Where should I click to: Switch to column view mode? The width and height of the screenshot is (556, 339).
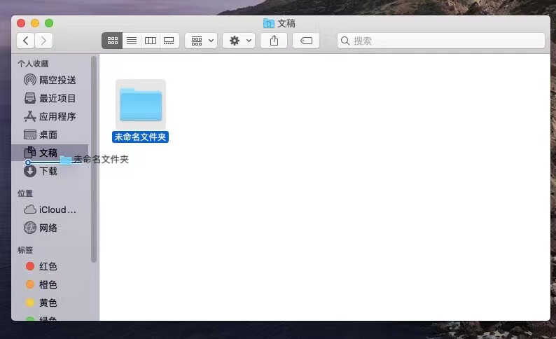[151, 41]
